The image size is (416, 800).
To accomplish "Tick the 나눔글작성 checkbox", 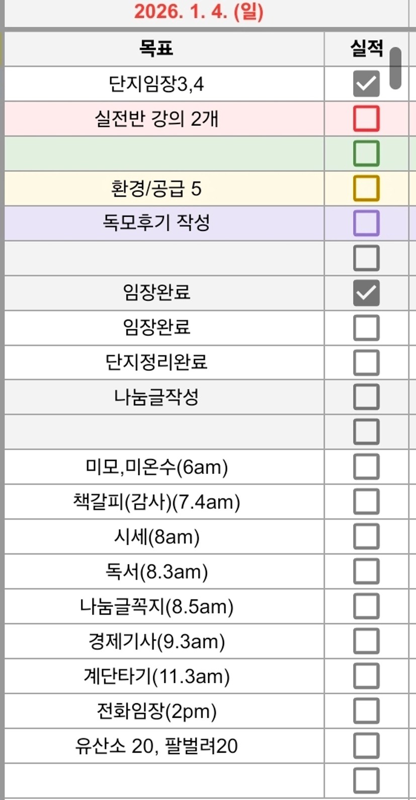I will (x=366, y=397).
